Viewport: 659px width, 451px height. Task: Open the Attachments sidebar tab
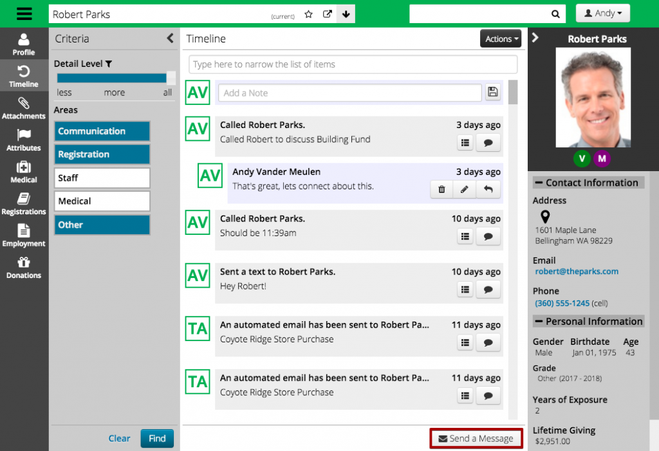click(24, 108)
